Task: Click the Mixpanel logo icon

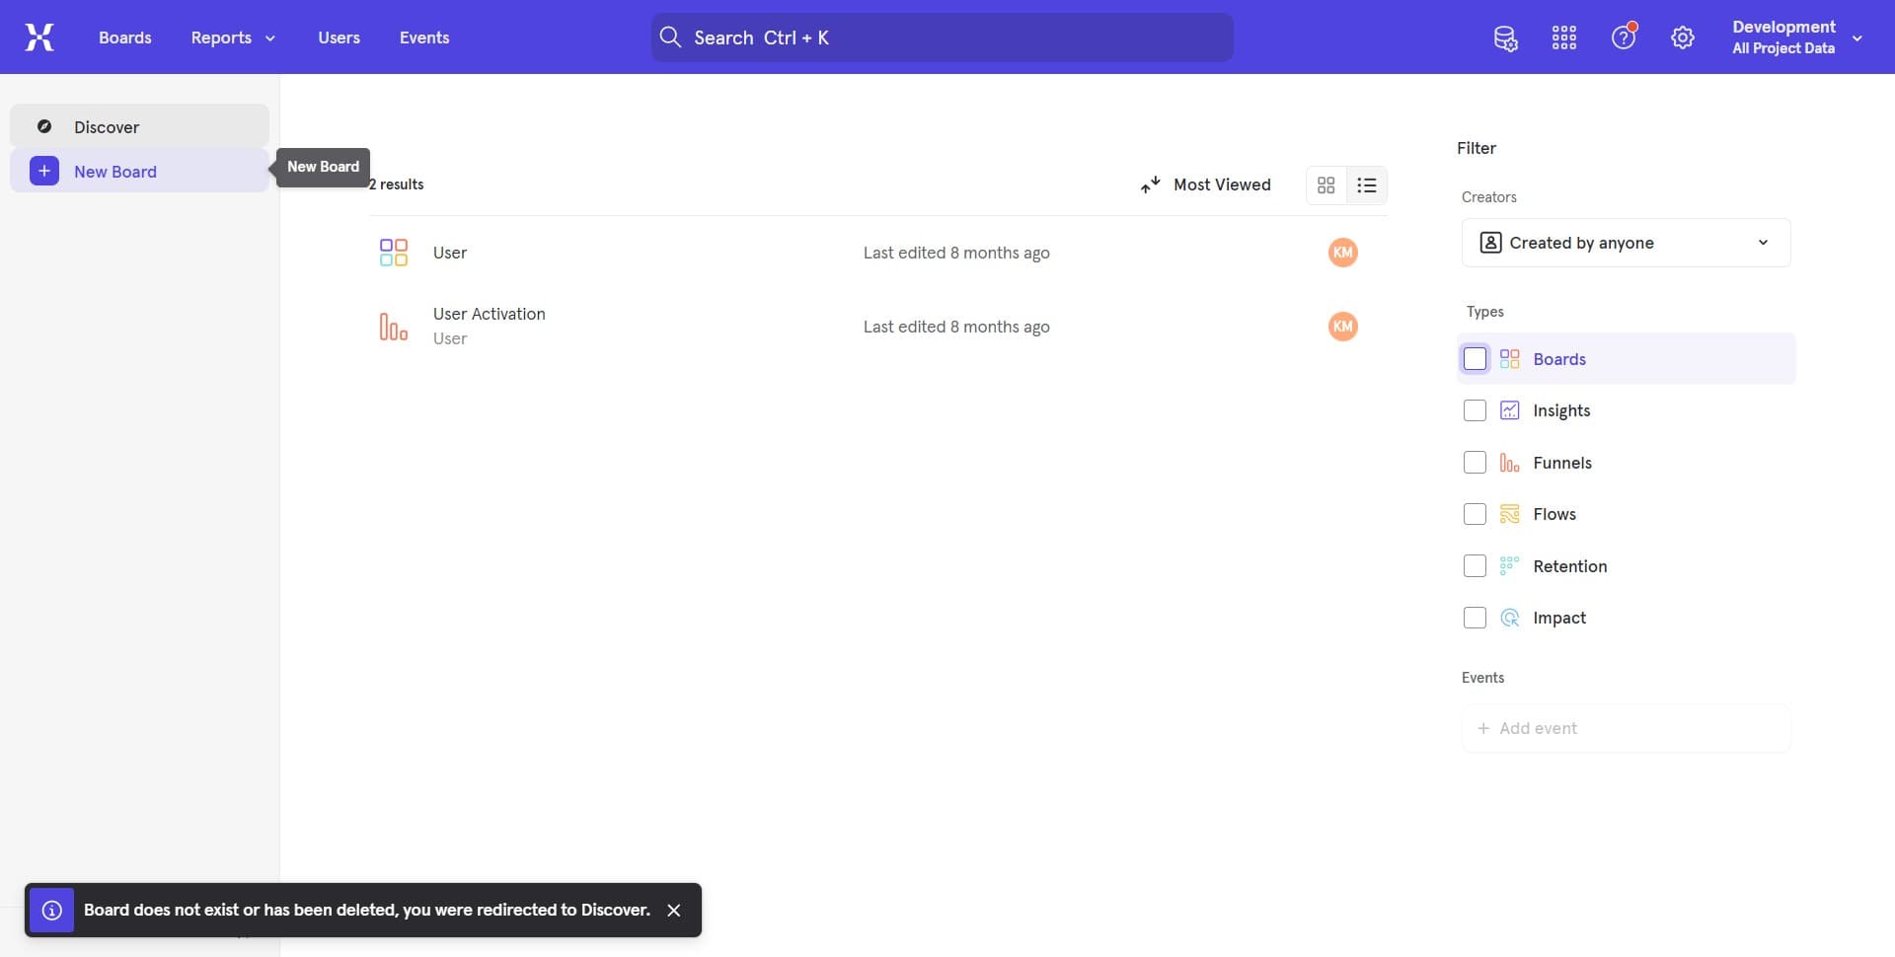Action: [x=39, y=37]
